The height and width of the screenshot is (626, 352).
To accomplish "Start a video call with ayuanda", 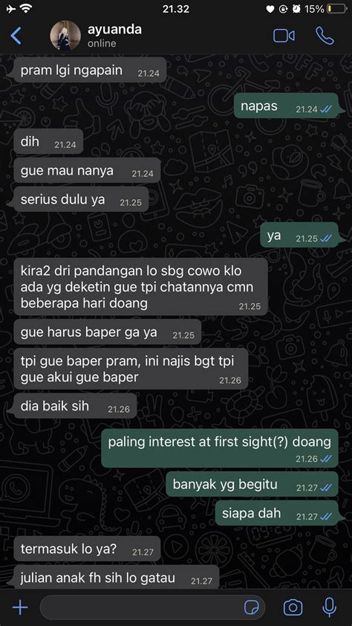I will [x=284, y=36].
